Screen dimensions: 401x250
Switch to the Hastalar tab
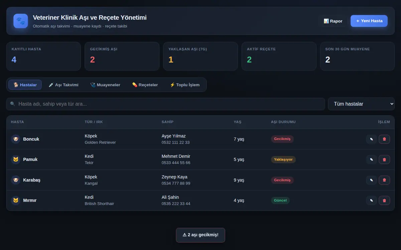(25, 85)
